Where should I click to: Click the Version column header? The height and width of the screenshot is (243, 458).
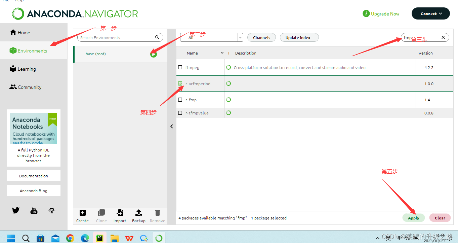(425, 53)
